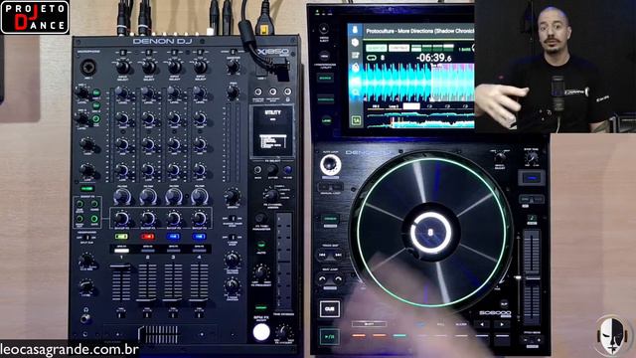Hit the parameter right arrow button
This screenshot has width=636, height=358.
click(502, 324)
